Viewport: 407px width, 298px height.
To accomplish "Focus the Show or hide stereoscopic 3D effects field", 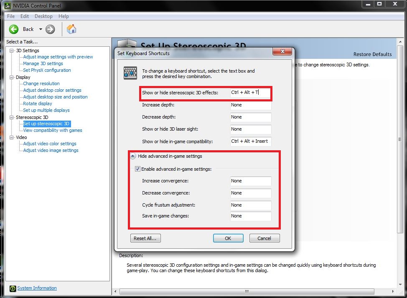I will coord(250,93).
